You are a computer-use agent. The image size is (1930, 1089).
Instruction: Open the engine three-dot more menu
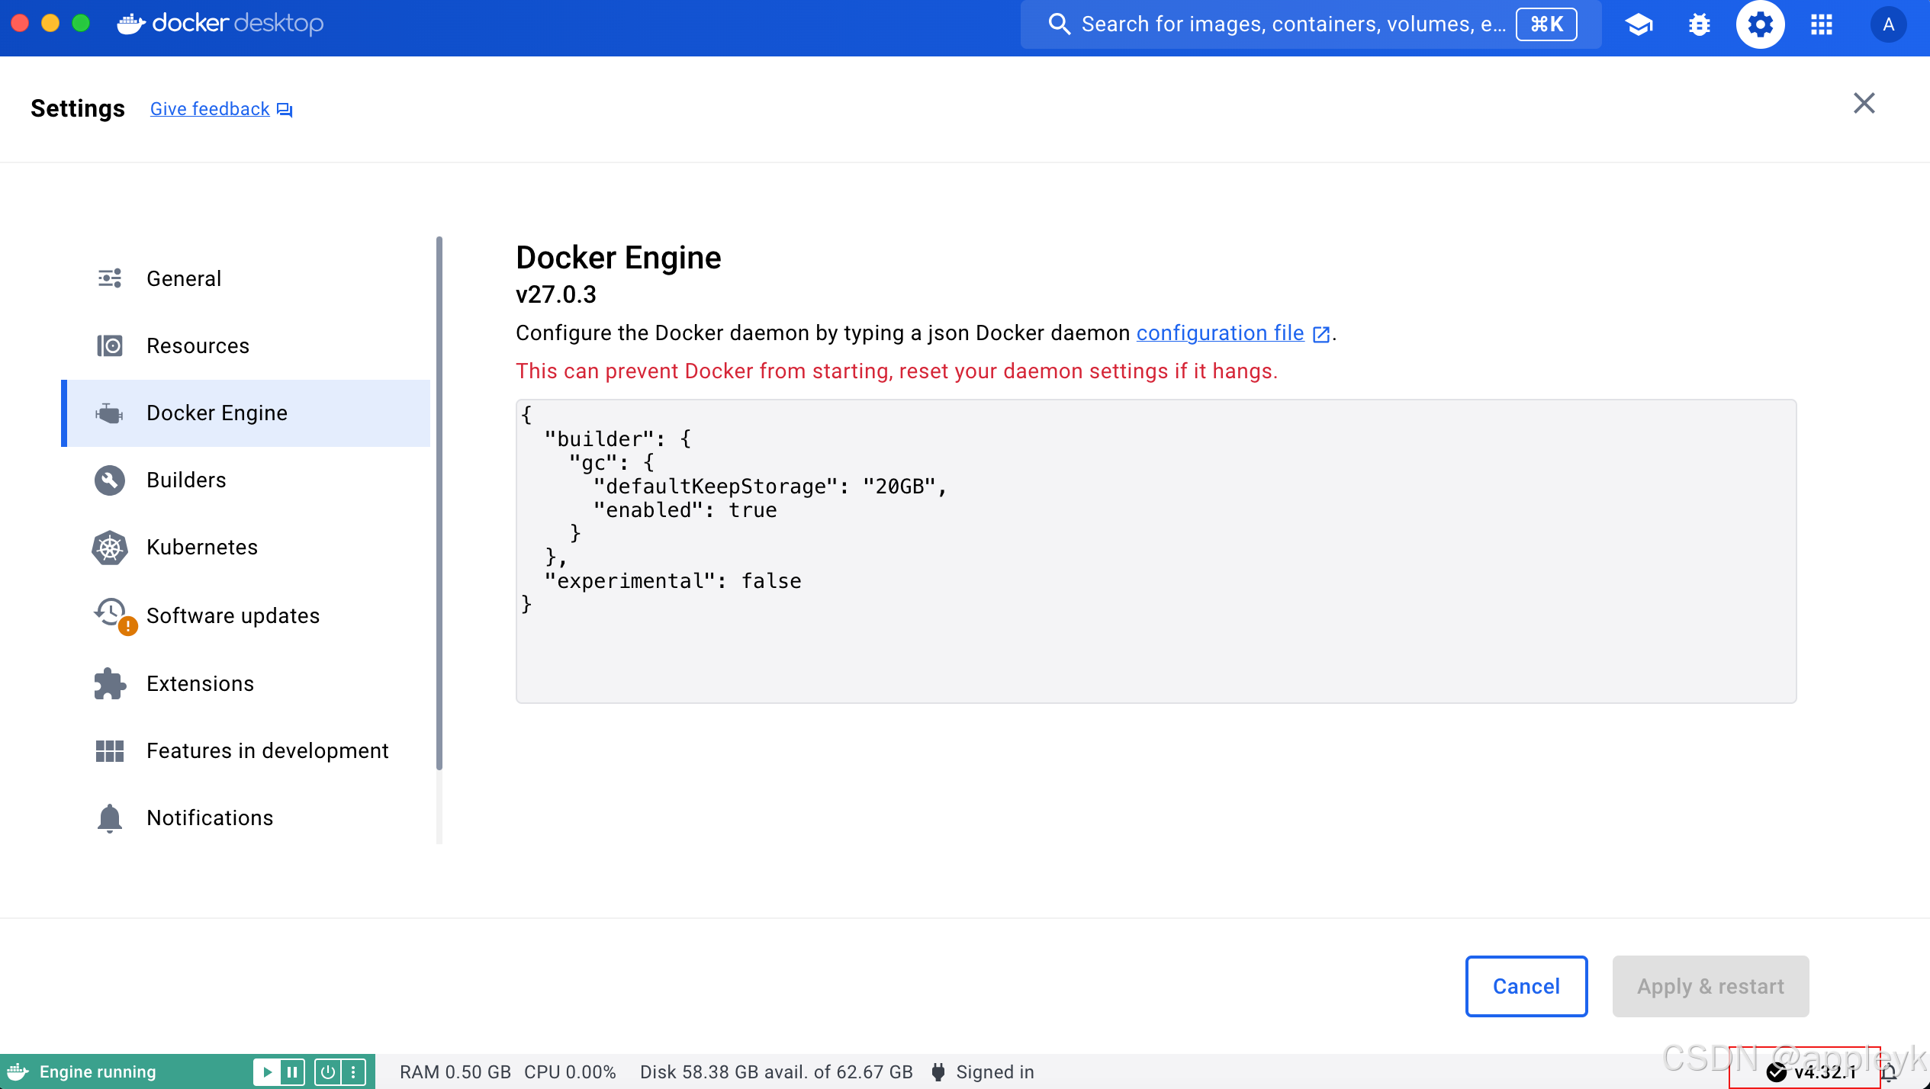point(353,1072)
